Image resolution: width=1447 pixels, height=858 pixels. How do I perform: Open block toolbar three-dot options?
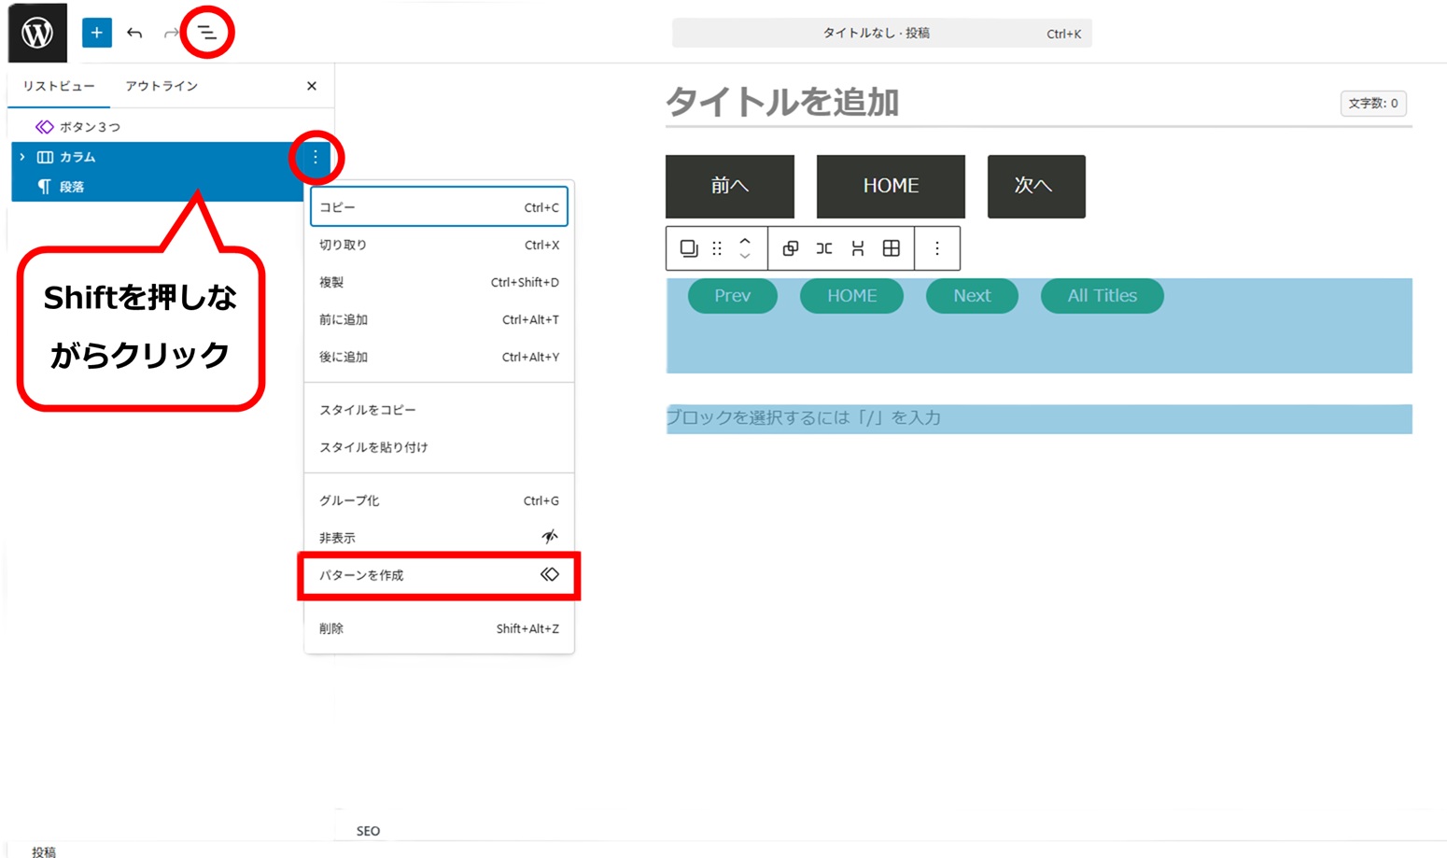click(937, 248)
